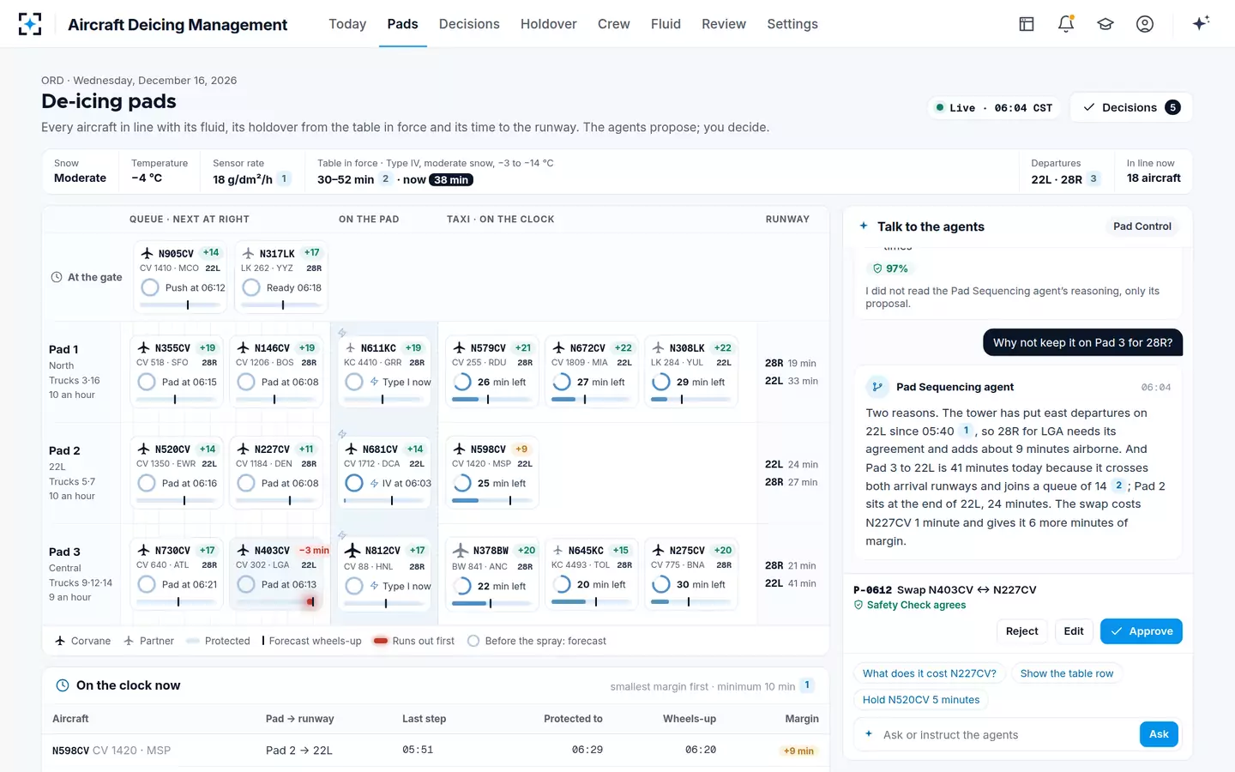Open the Settings tab
The image size is (1235, 772).
(x=792, y=24)
